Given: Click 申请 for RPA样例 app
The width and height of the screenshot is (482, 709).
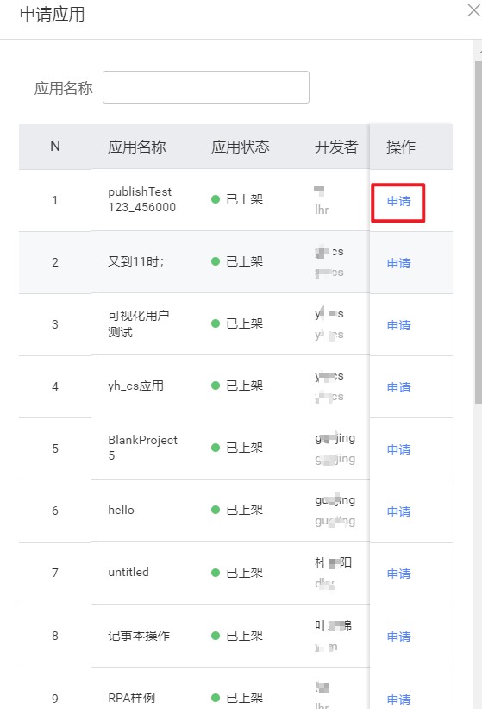Looking at the screenshot, I should pyautogui.click(x=399, y=700).
